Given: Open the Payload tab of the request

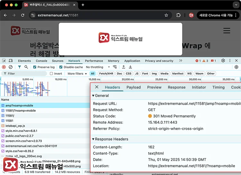Looking at the screenshot, I should (x=134, y=87).
